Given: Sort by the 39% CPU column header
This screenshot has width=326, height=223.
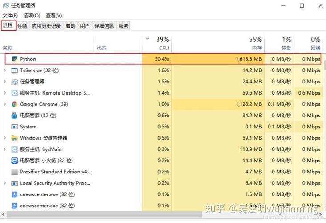Looking at the screenshot, I should [x=157, y=44].
